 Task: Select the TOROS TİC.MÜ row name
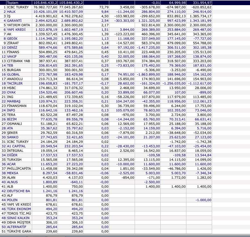tap(19, 213)
